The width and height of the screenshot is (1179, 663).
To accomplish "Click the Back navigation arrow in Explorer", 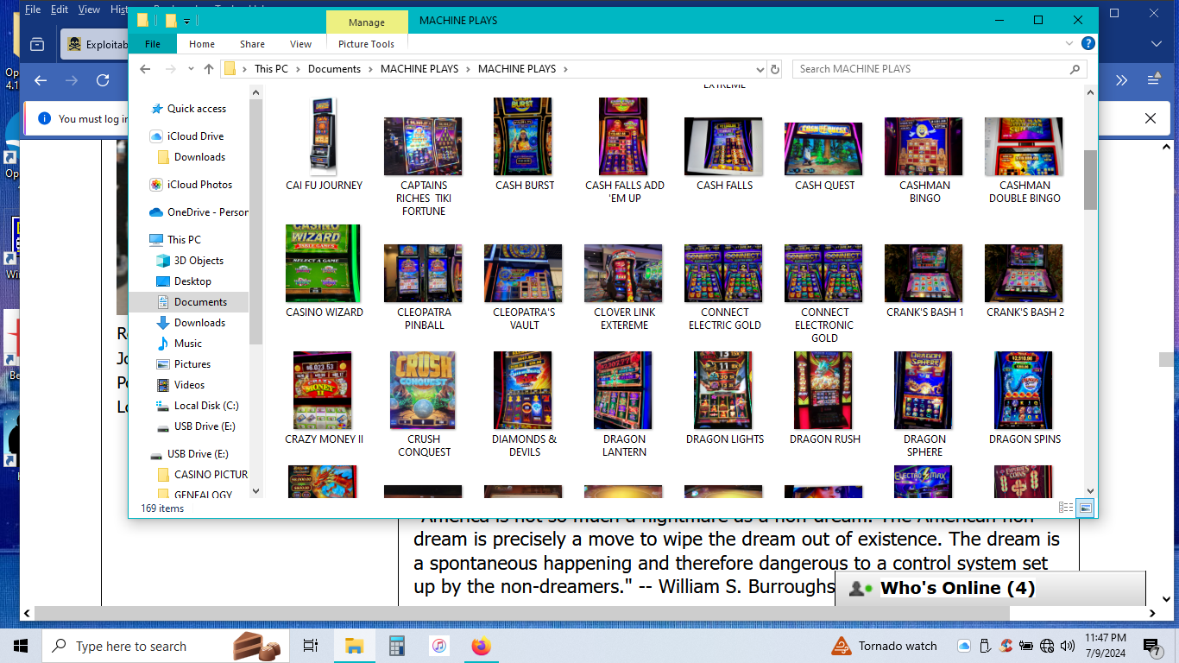I will 145,69.
